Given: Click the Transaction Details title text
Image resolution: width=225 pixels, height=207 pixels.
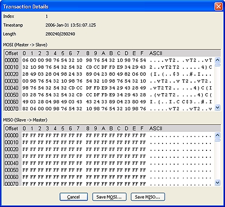Looking at the screenshot, I should 26,7.
